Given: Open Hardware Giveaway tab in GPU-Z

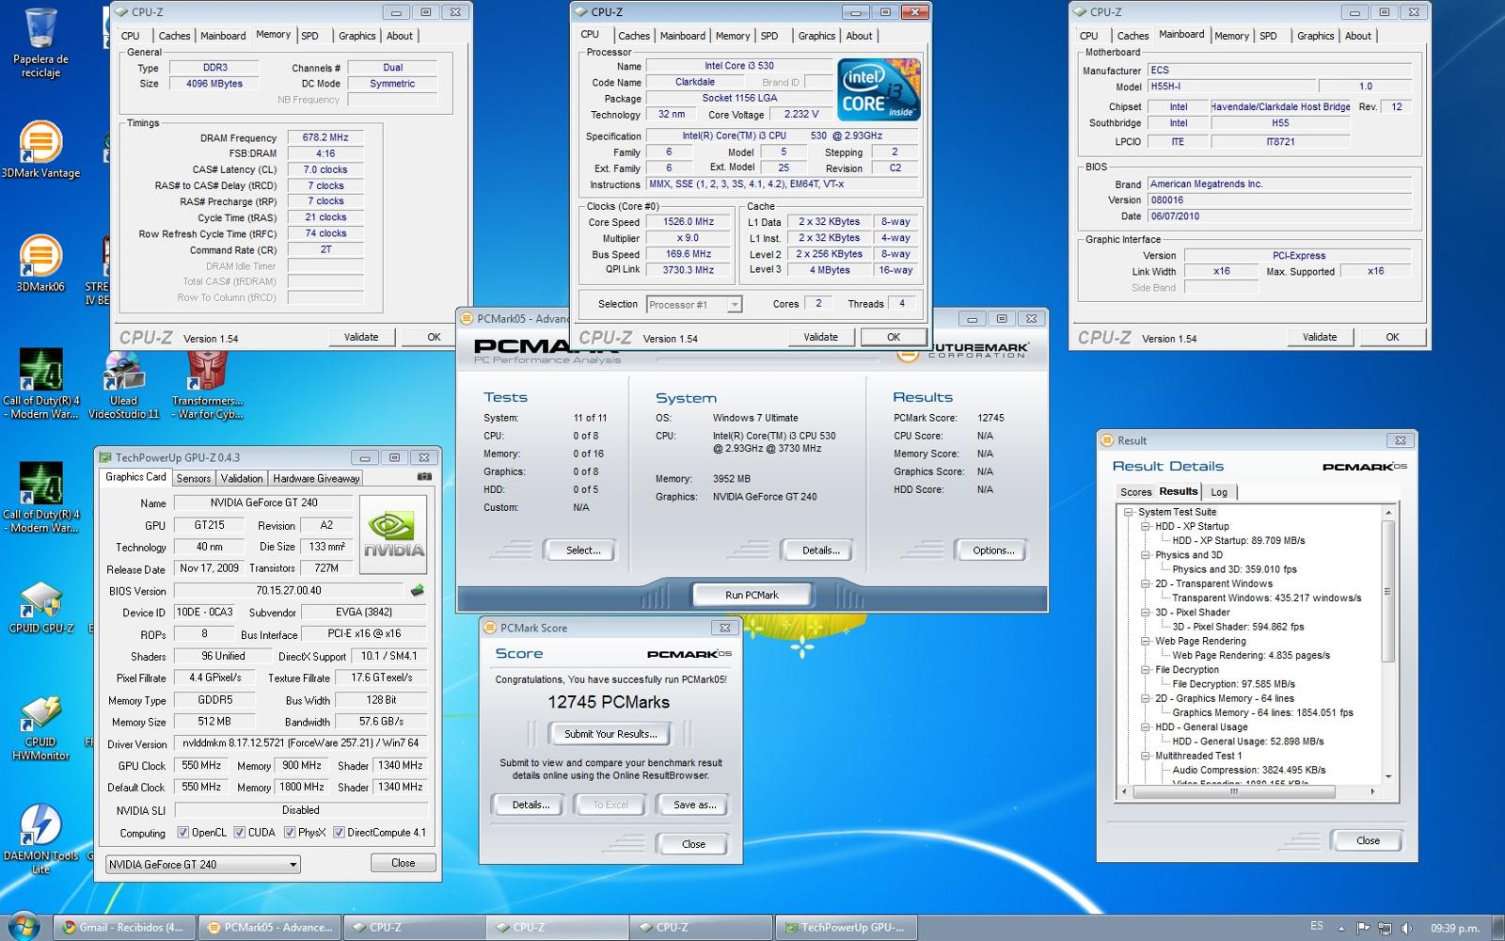Looking at the screenshot, I should (x=316, y=478).
